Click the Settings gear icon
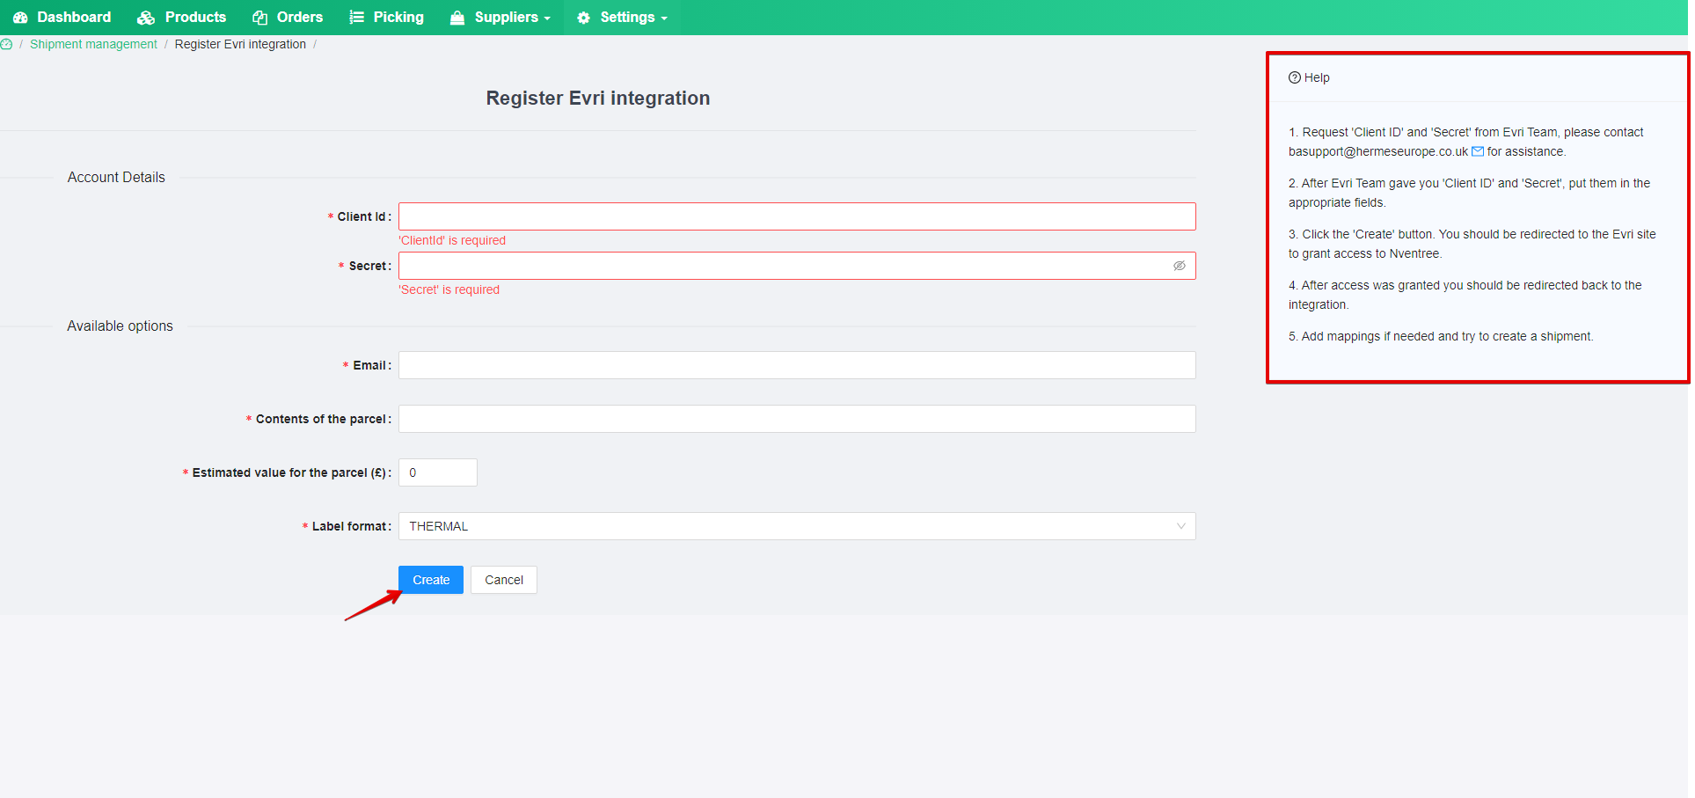This screenshot has height=798, width=1695. 583,18
